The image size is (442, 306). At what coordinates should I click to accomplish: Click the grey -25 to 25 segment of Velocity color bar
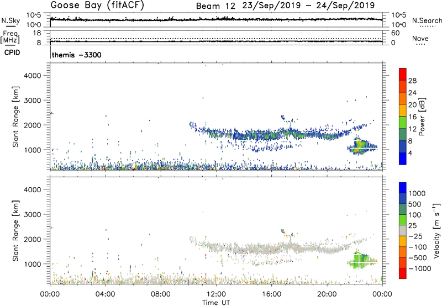pyautogui.click(x=403, y=231)
